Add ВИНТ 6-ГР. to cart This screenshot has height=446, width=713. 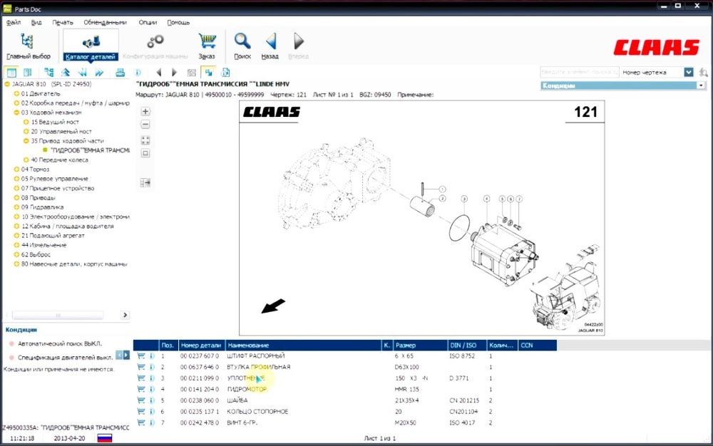coord(141,422)
